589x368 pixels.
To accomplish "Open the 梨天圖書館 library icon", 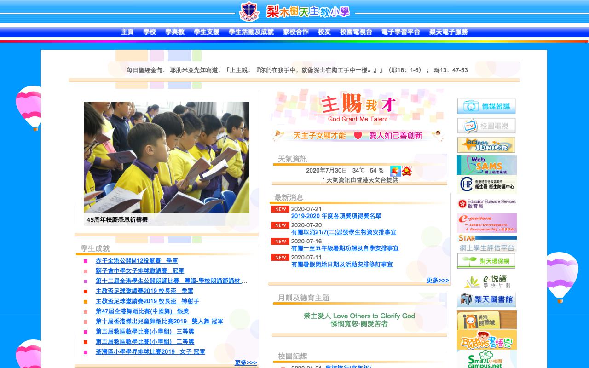I will tap(486, 299).
